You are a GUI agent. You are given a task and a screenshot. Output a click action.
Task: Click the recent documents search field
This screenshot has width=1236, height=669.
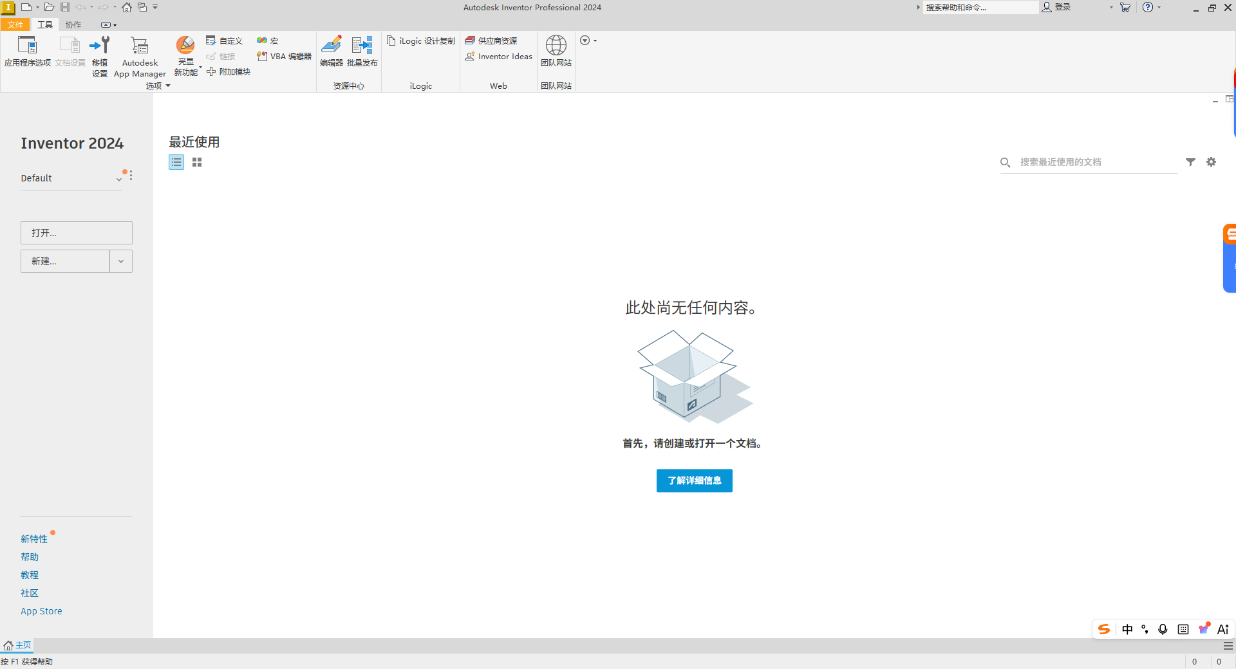(x=1088, y=162)
